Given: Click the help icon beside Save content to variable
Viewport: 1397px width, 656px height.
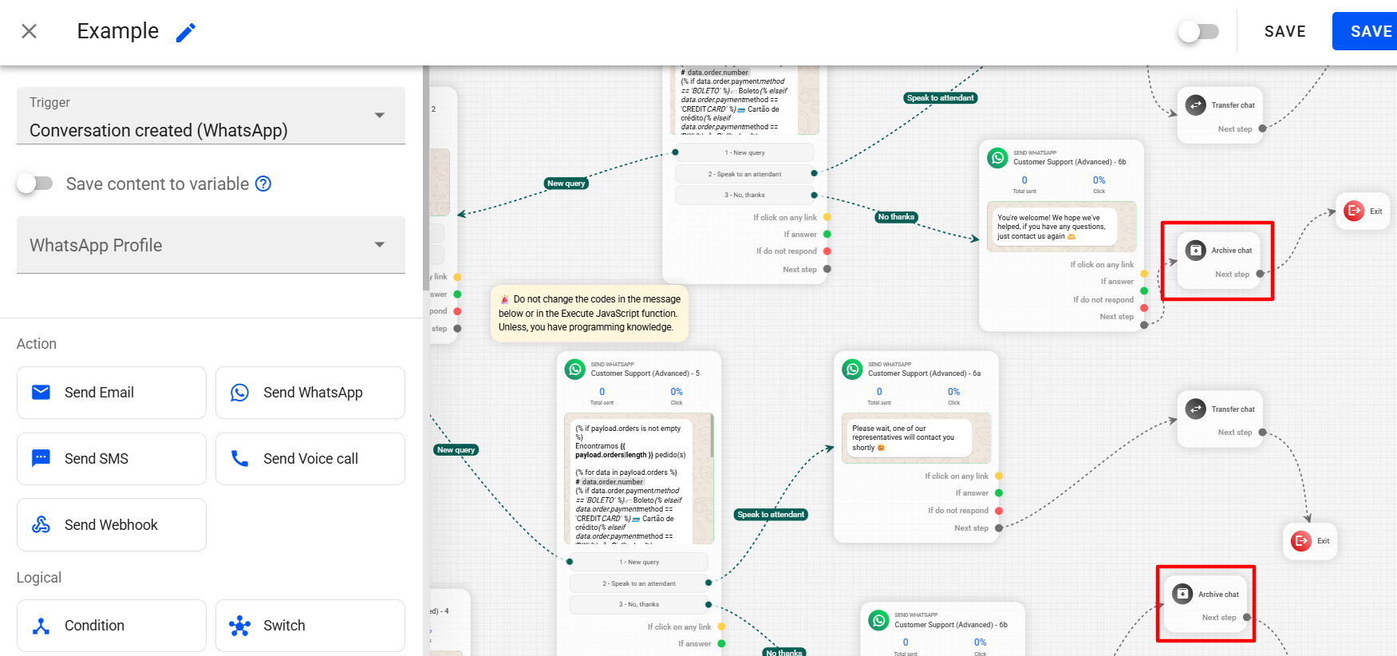Looking at the screenshot, I should coord(263,184).
